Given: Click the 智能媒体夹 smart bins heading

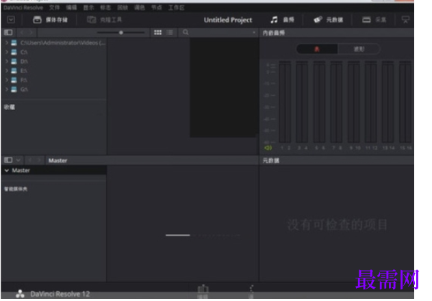Looking at the screenshot, I should [x=16, y=189].
